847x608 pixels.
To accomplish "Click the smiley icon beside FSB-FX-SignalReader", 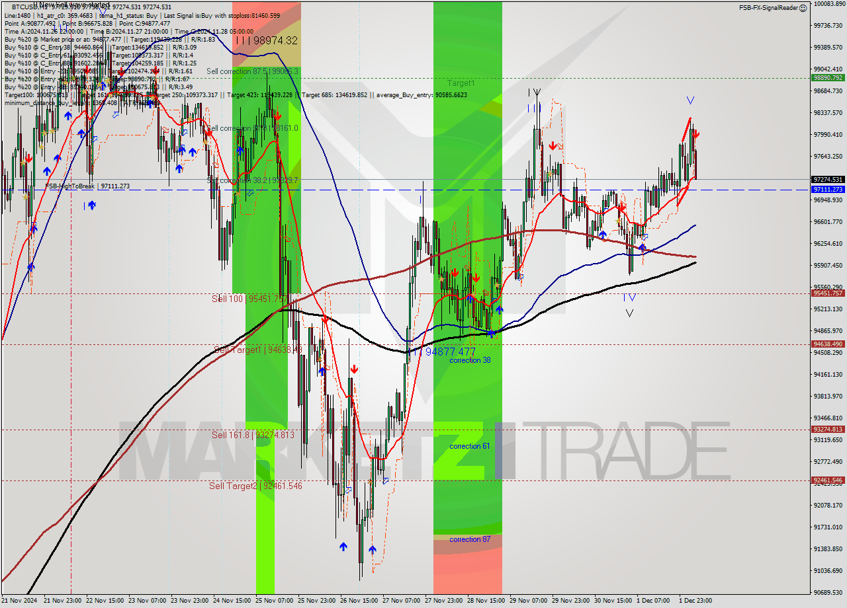I will 803,8.
